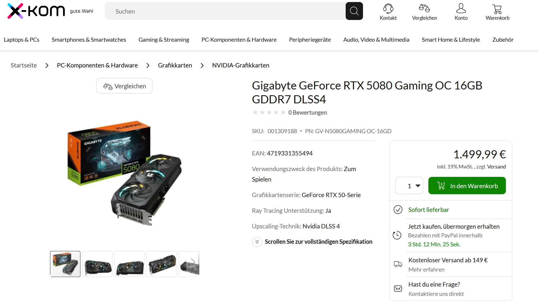Select the third product thumbnail
This screenshot has height=308, width=538.
coord(130,264)
